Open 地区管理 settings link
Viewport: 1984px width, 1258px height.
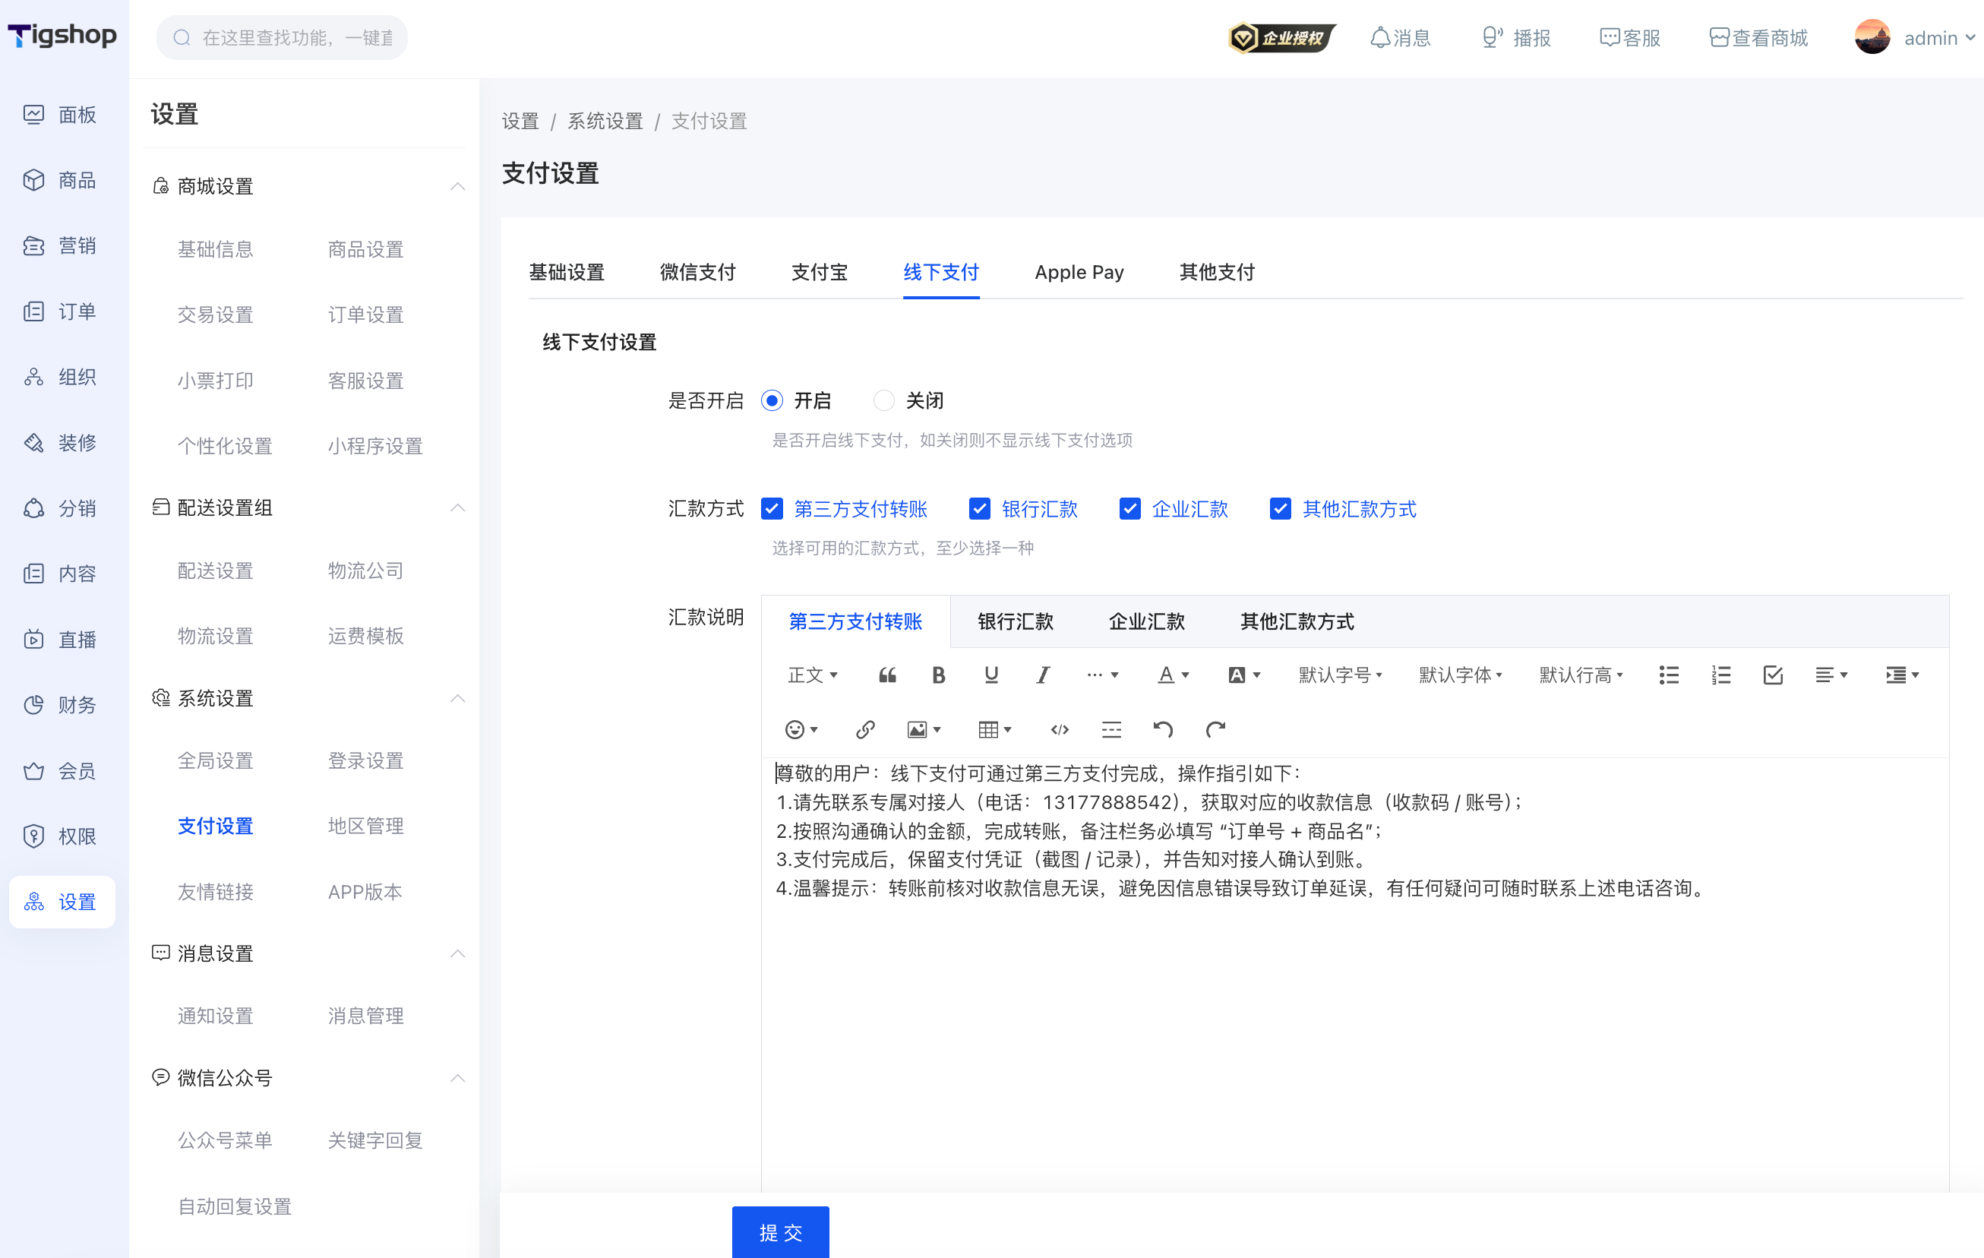point(365,827)
